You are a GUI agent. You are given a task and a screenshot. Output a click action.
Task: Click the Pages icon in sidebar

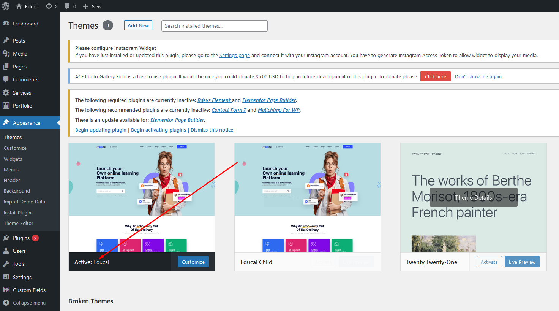click(x=6, y=66)
